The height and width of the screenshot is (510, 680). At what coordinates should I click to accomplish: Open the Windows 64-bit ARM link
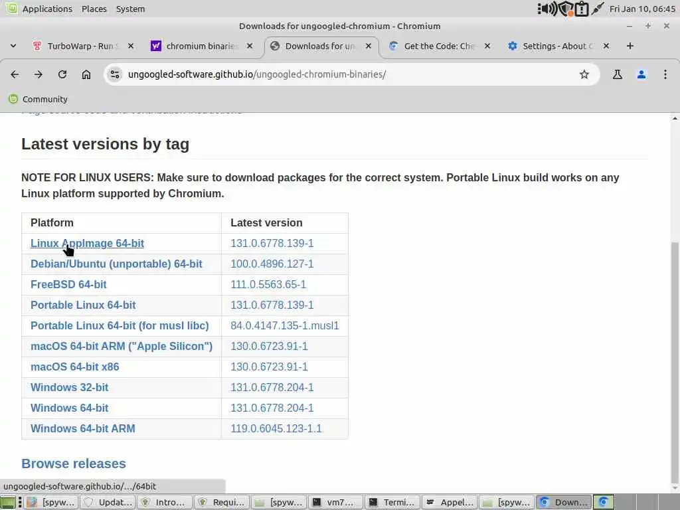click(x=83, y=429)
